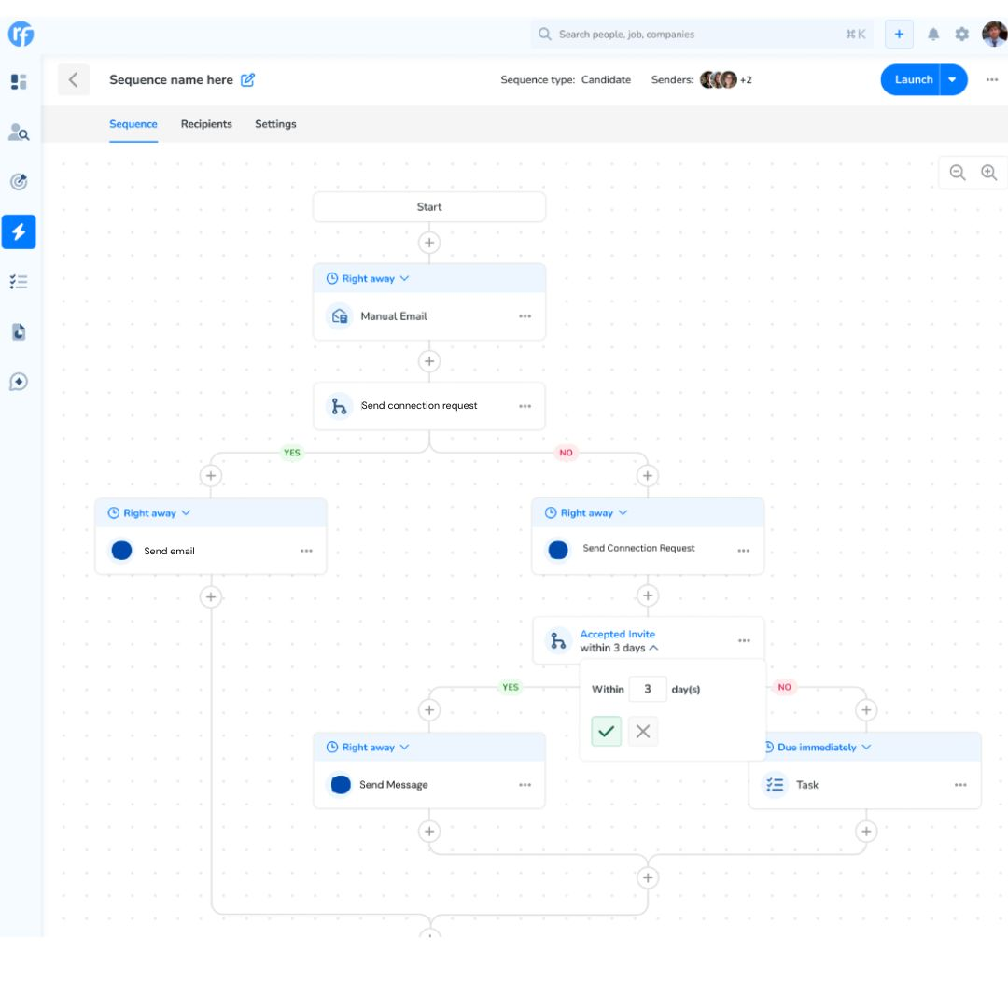1008x1008 pixels.
Task: Open Manual Email step options menu
Action: pos(525,316)
